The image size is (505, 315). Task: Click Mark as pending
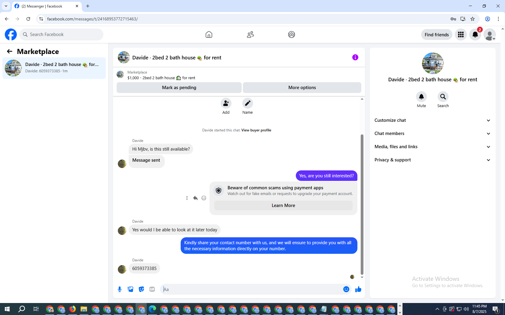(179, 88)
